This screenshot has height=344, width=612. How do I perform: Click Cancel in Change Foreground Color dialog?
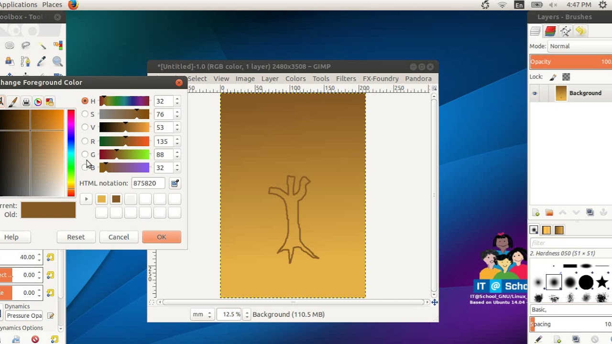point(119,237)
